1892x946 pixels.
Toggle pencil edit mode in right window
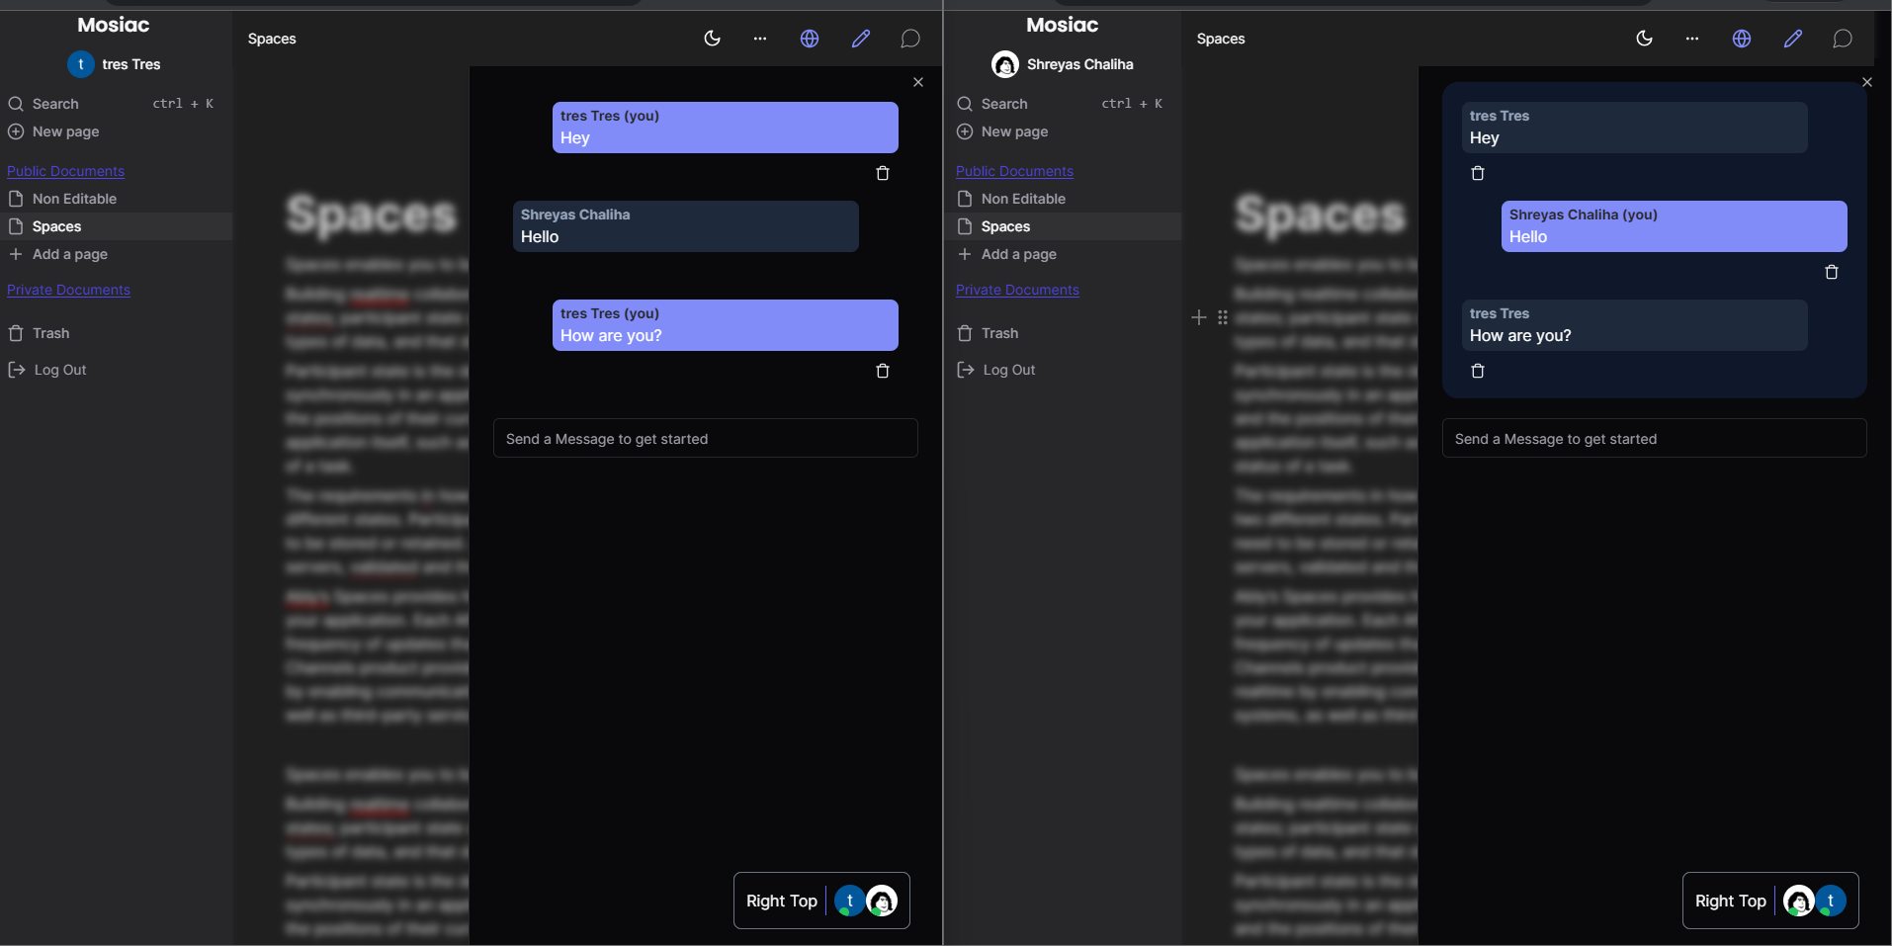pyautogui.click(x=1792, y=39)
